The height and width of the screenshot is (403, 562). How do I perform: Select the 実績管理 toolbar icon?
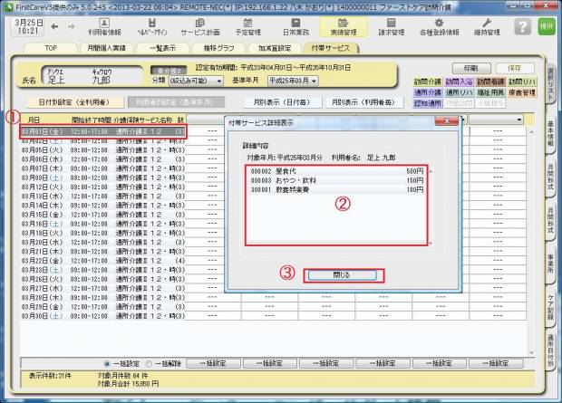click(x=344, y=25)
